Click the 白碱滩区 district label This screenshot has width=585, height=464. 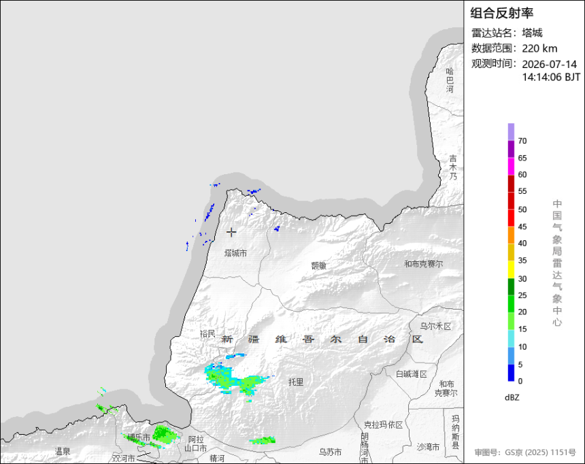(x=411, y=374)
